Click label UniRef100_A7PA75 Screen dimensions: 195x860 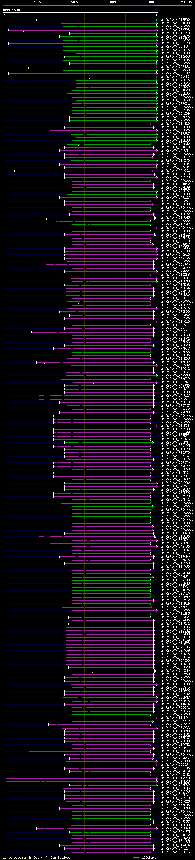175,80
